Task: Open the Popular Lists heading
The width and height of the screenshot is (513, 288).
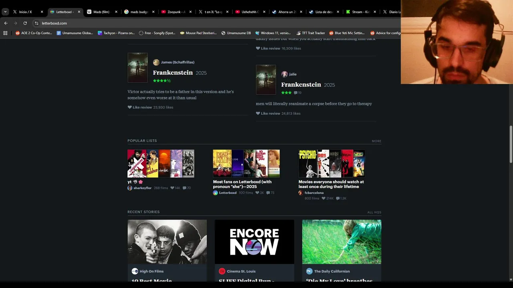Action: [142, 141]
